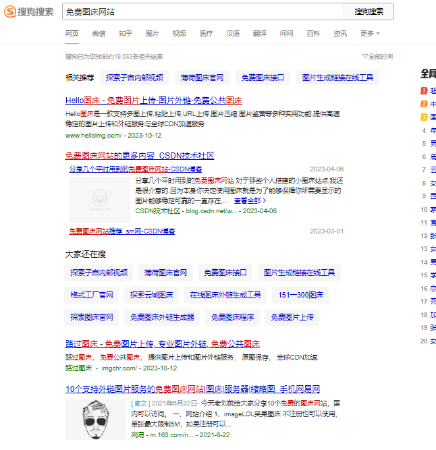
Task: Click 查看全部 expand link
Action: [250, 200]
